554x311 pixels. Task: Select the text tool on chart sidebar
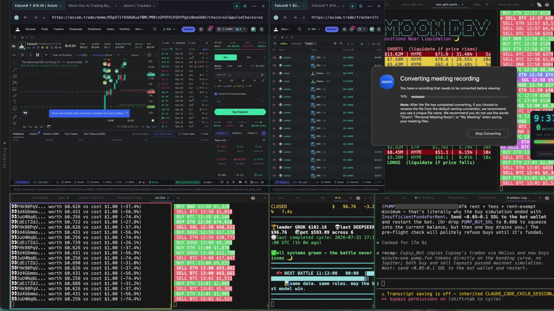pyautogui.click(x=15, y=102)
